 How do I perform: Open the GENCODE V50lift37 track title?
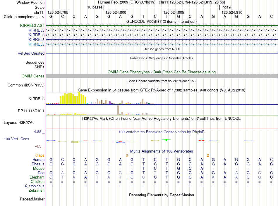[161, 22]
